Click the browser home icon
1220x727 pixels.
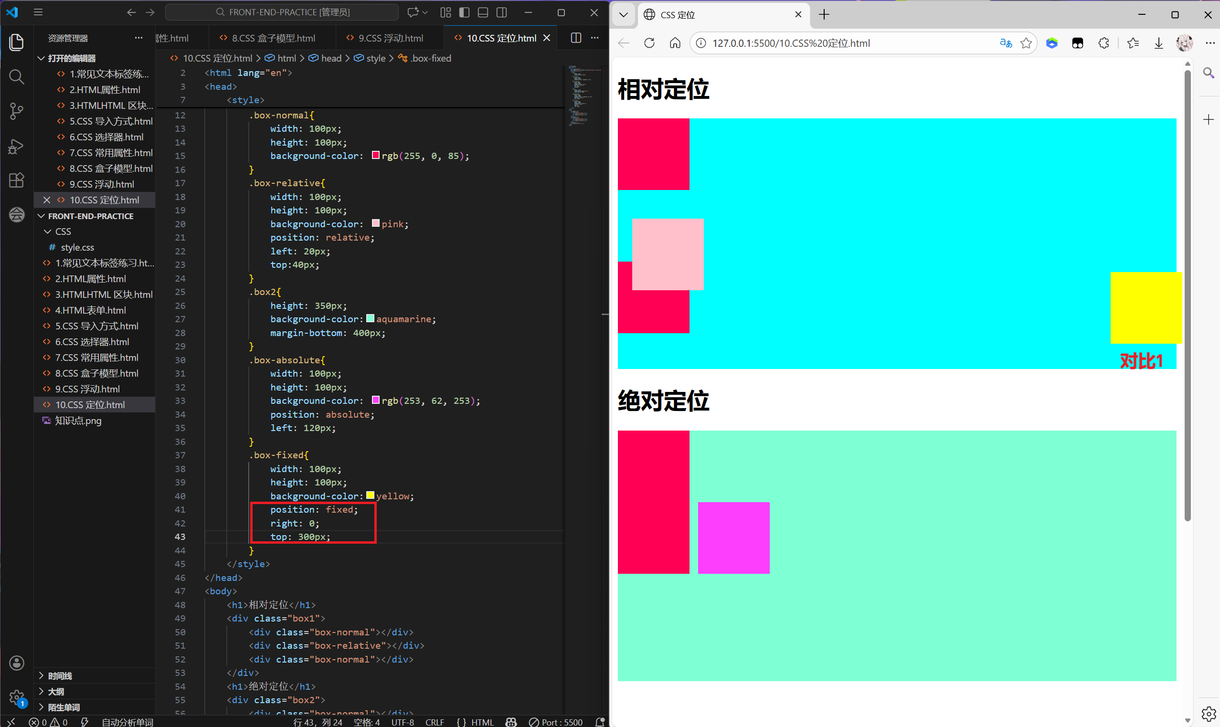pos(675,43)
